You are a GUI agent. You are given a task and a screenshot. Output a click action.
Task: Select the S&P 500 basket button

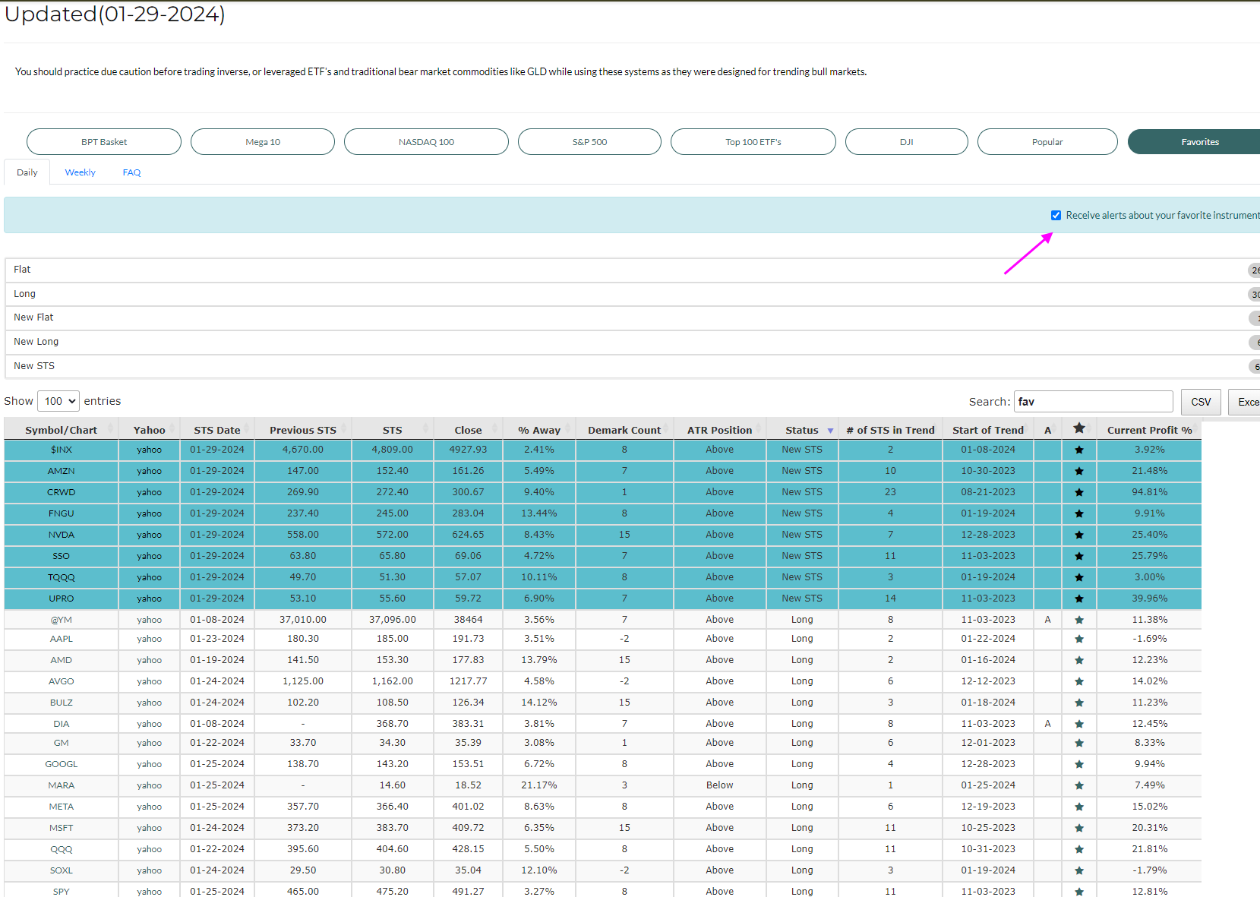pos(589,142)
